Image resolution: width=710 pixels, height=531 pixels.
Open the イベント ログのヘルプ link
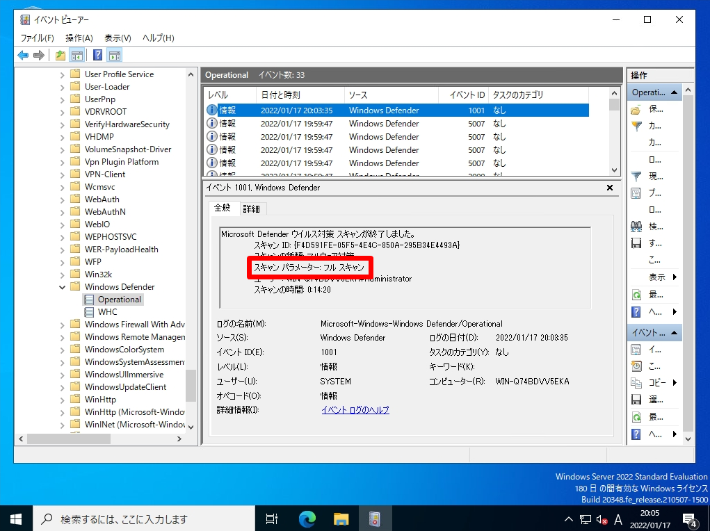click(x=355, y=409)
